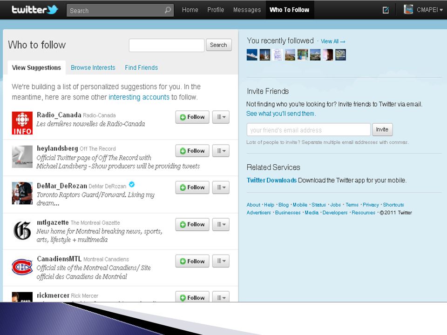Click the sixth recently followed thumbnail
This screenshot has height=335, width=447.
pyautogui.click(x=315, y=55)
